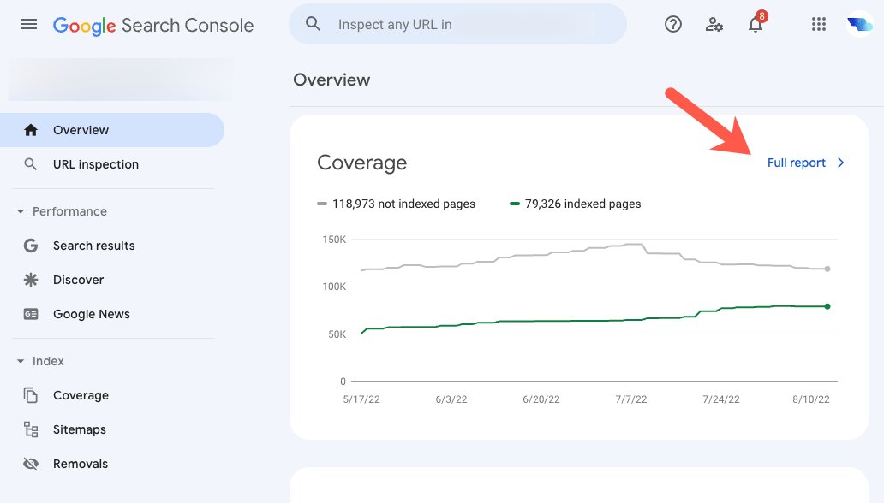
Task: Click the 5/17/22 axis date label
Action: tap(361, 399)
